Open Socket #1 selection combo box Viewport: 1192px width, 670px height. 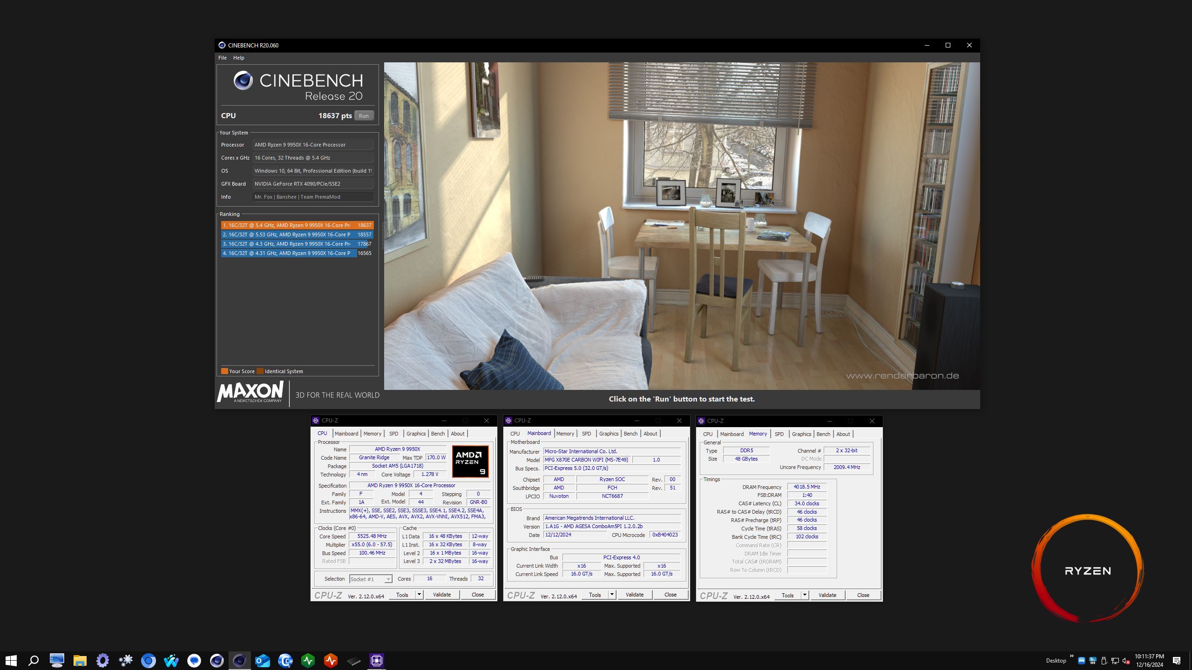371,579
